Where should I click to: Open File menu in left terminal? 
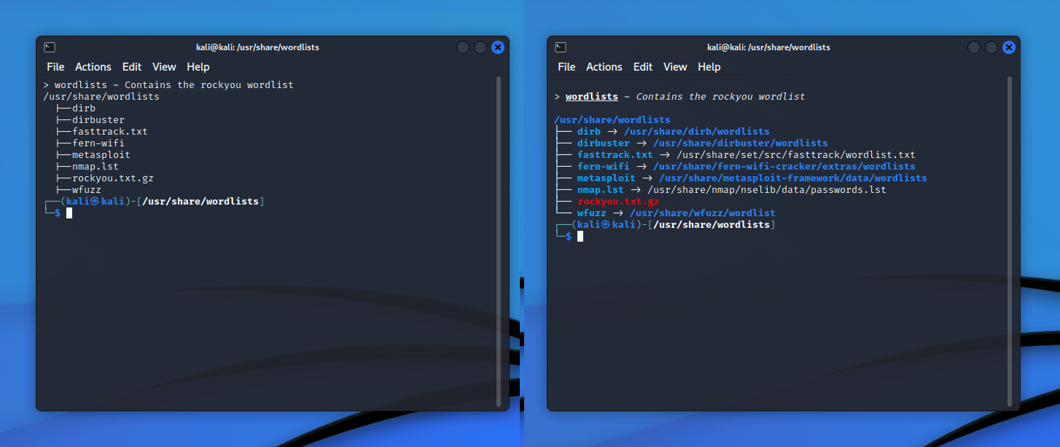click(x=55, y=67)
